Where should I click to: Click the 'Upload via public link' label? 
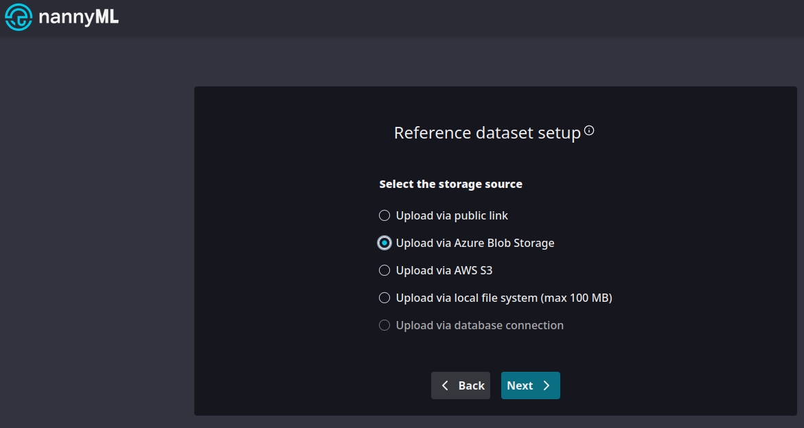click(452, 215)
